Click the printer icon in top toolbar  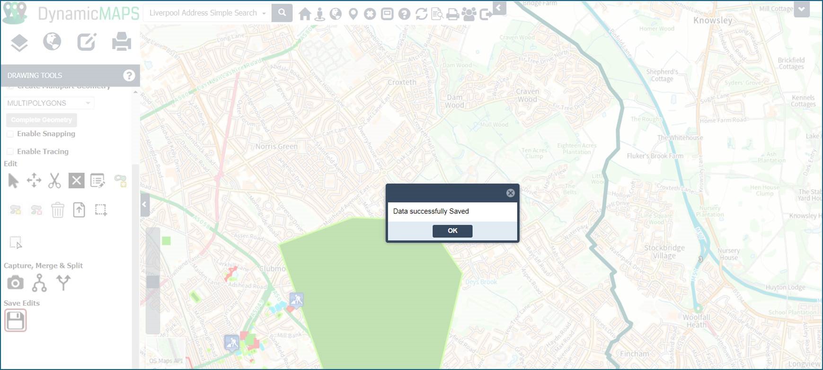453,14
